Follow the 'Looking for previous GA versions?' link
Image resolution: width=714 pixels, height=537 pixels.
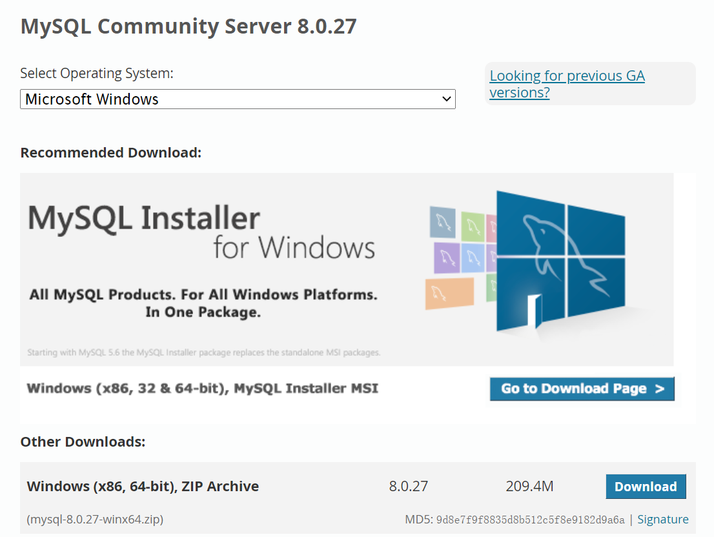pos(567,84)
